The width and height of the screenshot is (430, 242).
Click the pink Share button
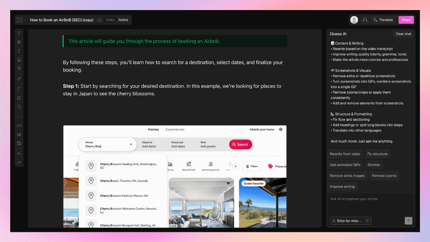(406, 20)
